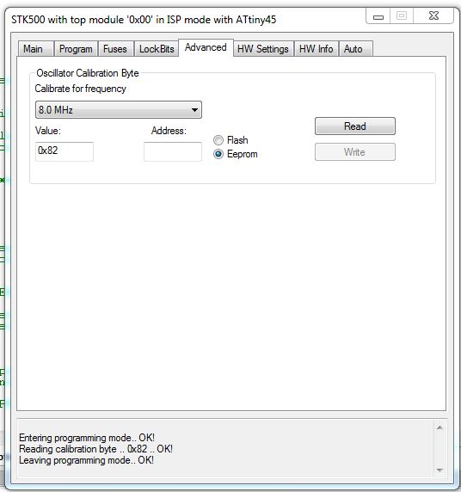Open the HW Settings tab
Image resolution: width=461 pixels, height=492 pixels.
263,49
